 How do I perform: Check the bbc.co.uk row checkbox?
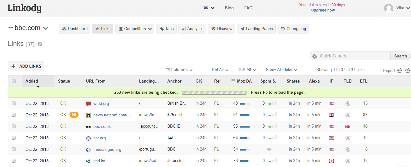14,126
